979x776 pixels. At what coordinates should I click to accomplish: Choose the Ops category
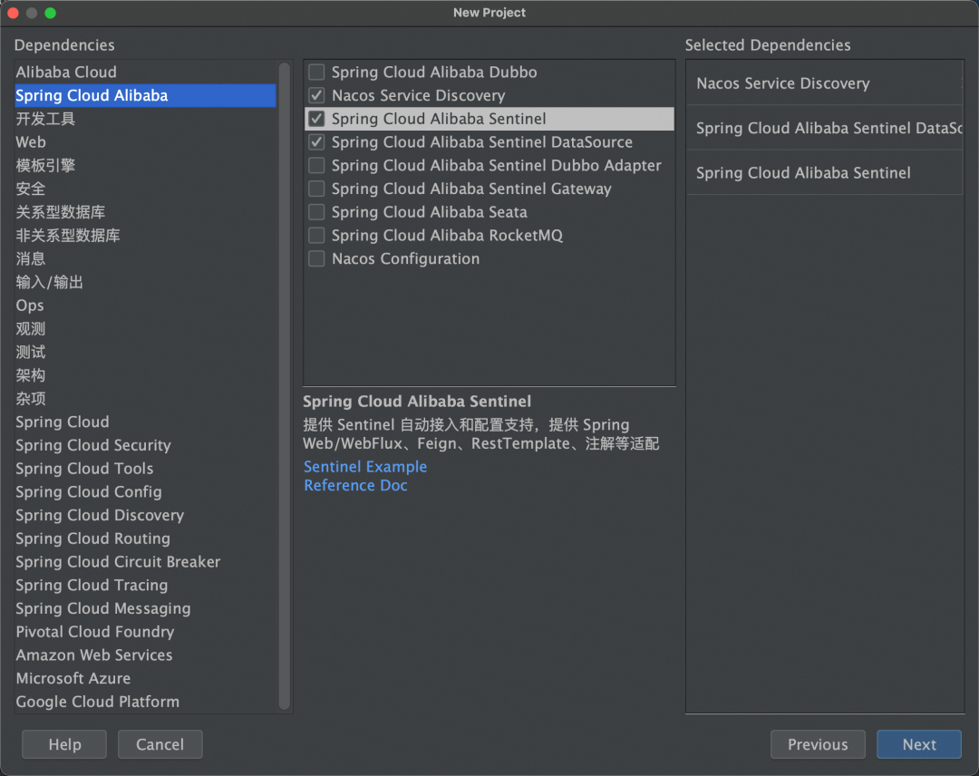pos(30,306)
